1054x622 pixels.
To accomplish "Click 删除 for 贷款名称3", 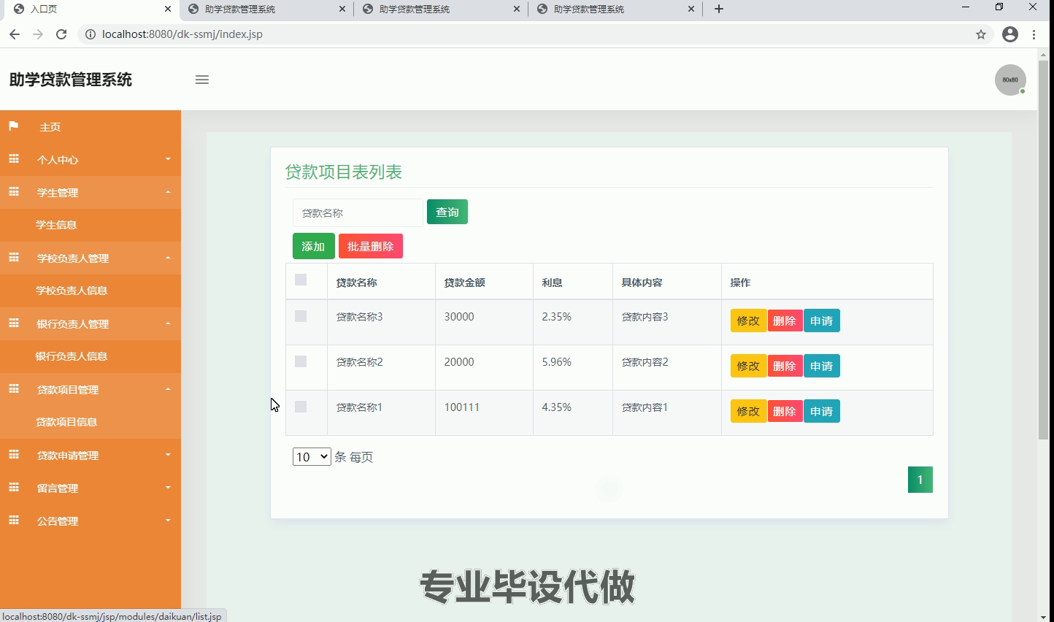I will coord(785,320).
